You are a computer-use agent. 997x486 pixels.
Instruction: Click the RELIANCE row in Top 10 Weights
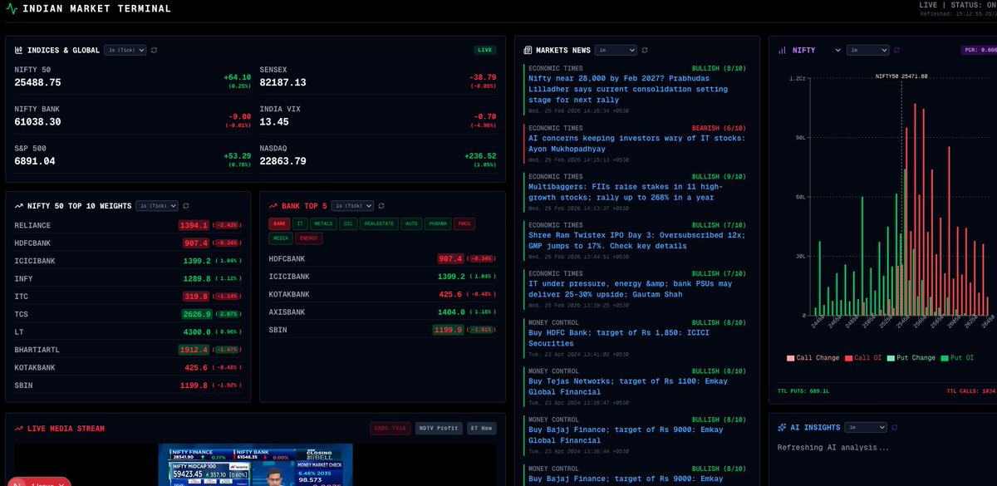(x=128, y=225)
